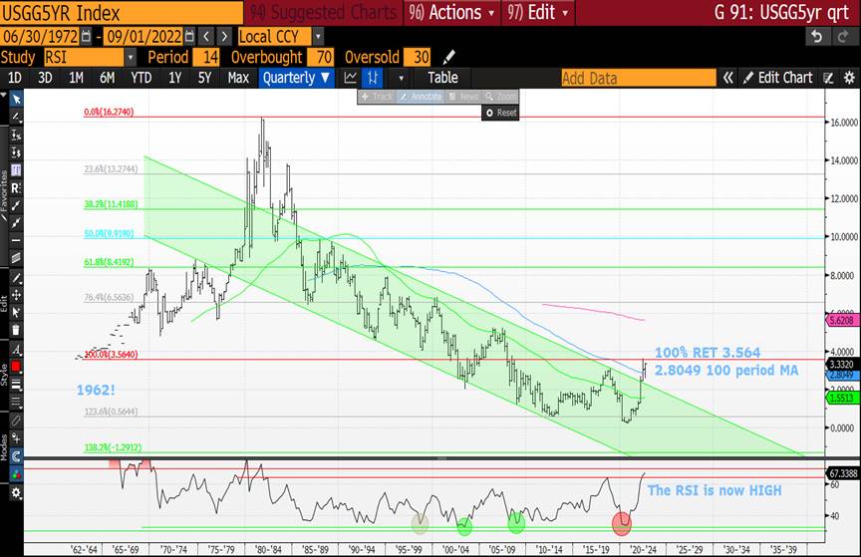Open the Local CCY currency dropdown

point(318,37)
